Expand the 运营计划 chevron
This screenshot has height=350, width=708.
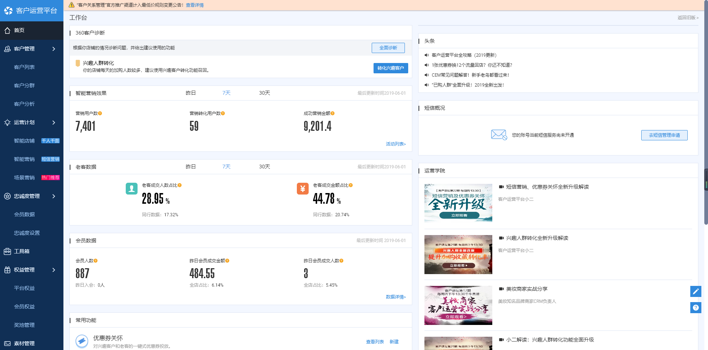[x=54, y=122]
